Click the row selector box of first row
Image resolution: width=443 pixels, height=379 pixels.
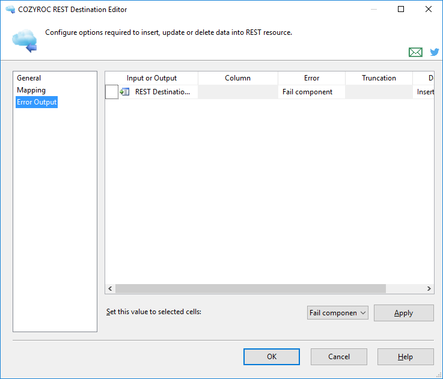112,92
